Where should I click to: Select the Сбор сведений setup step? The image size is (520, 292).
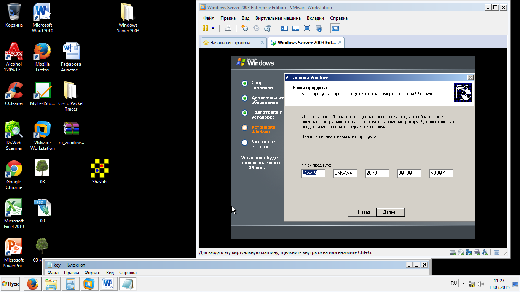point(258,85)
